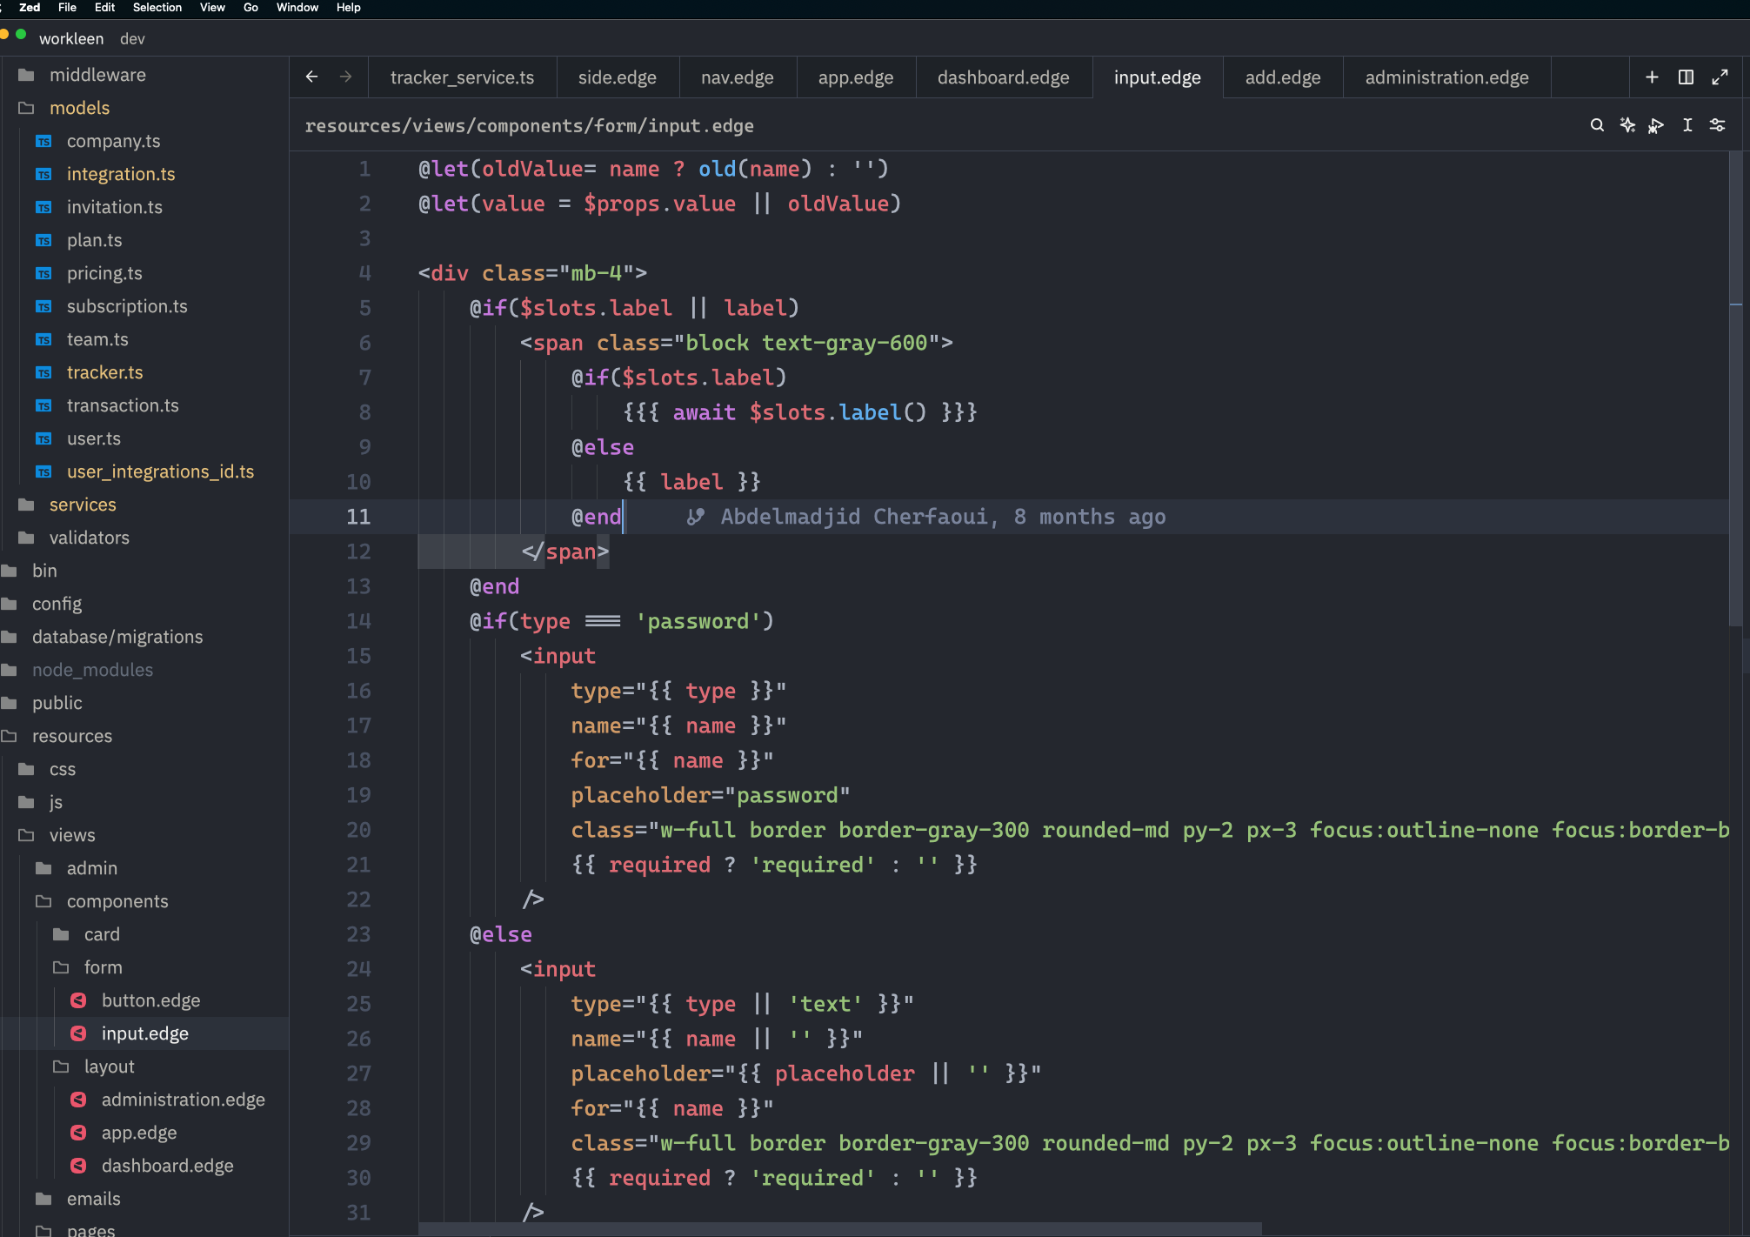Open integration.ts in the project tree
This screenshot has height=1237, width=1750.
[121, 174]
